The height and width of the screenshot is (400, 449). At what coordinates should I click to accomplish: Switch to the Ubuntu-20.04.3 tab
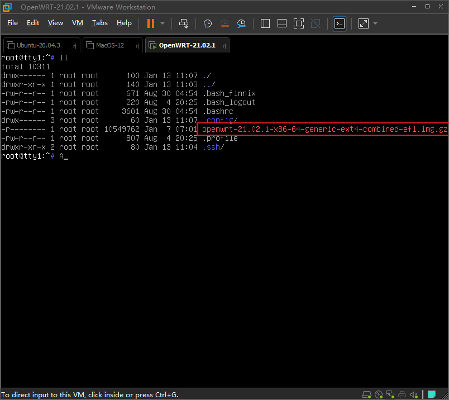point(40,45)
